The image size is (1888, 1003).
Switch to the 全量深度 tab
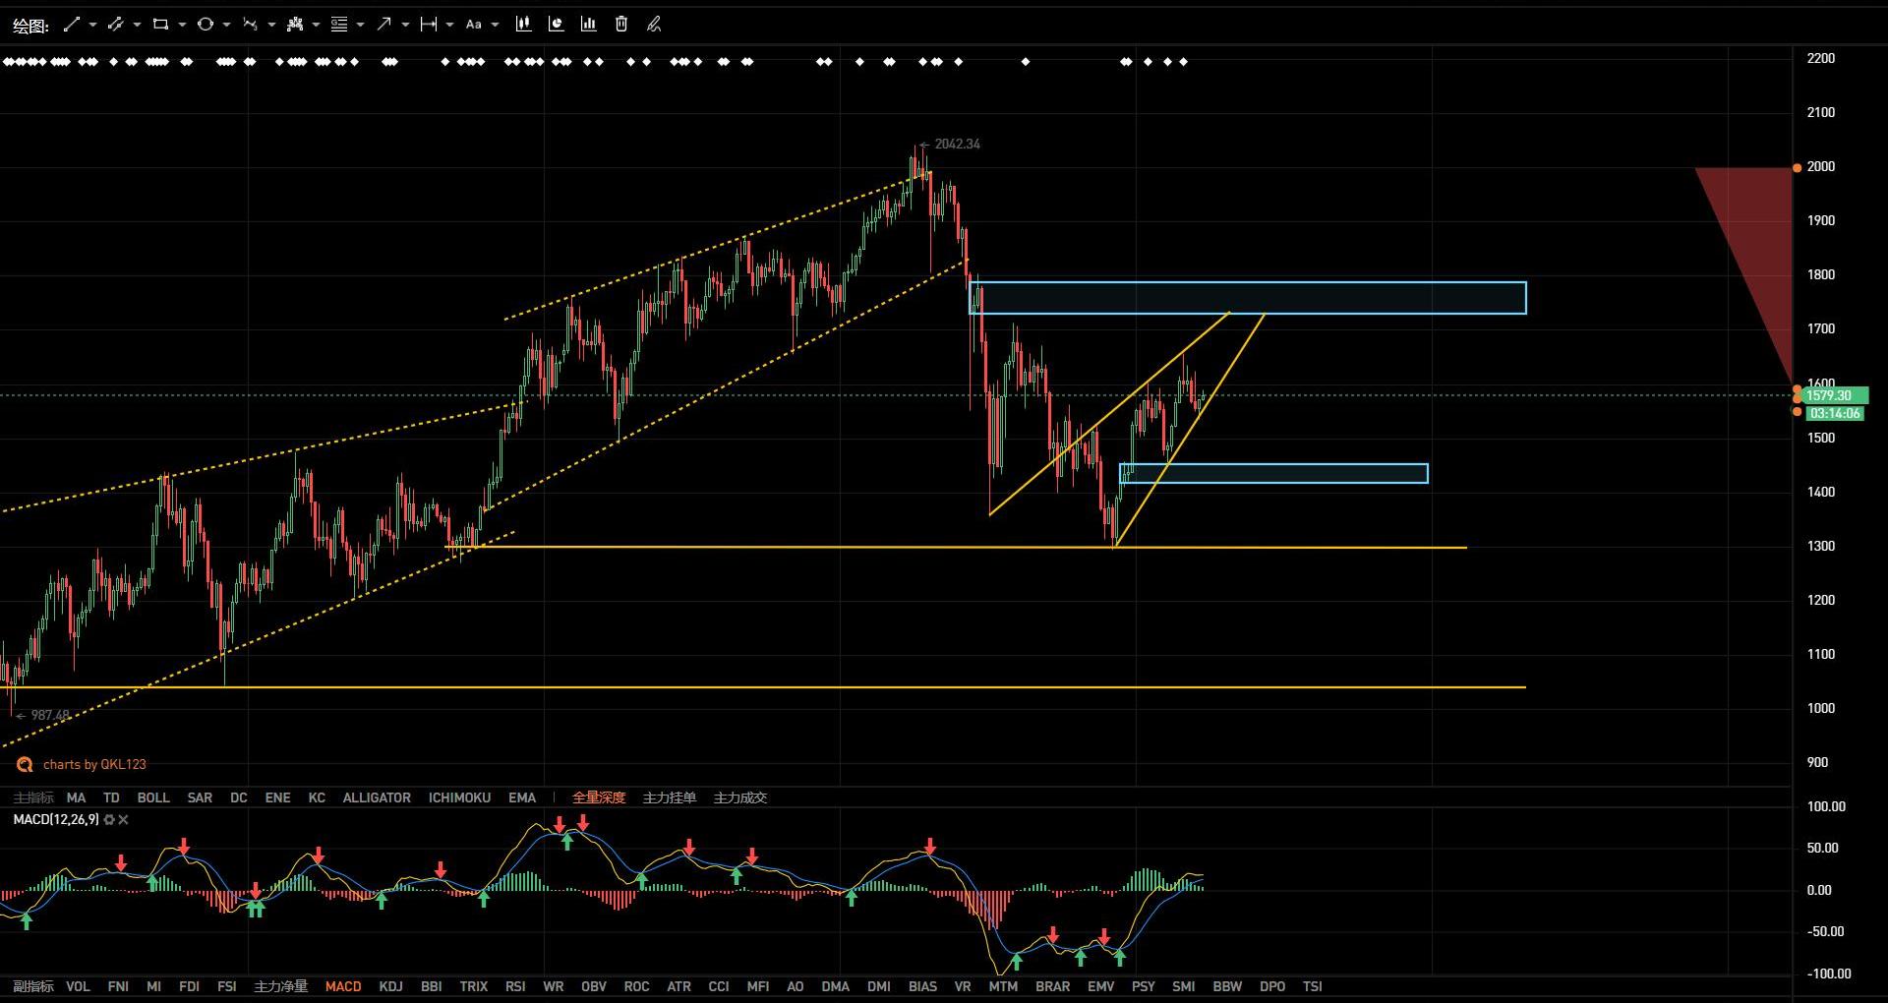click(x=599, y=797)
